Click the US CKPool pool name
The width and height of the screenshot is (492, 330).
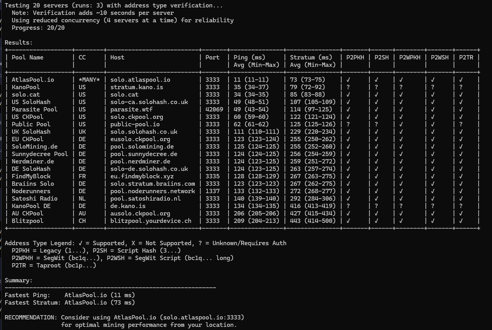click(27, 117)
